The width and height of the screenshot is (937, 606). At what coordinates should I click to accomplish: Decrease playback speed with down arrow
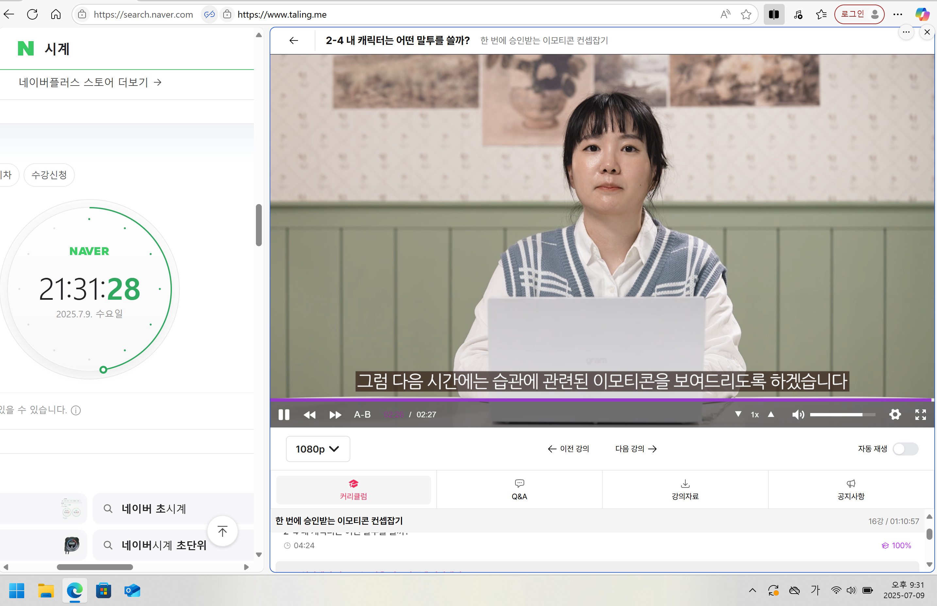coord(738,414)
